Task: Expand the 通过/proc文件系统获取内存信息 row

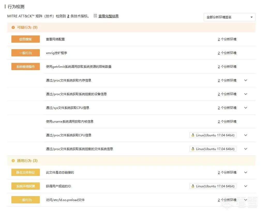Action: click(246, 80)
